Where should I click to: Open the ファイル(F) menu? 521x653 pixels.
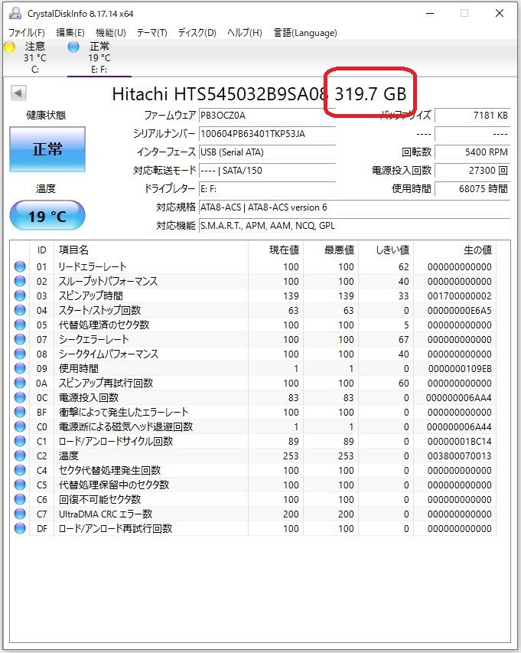[x=26, y=32]
